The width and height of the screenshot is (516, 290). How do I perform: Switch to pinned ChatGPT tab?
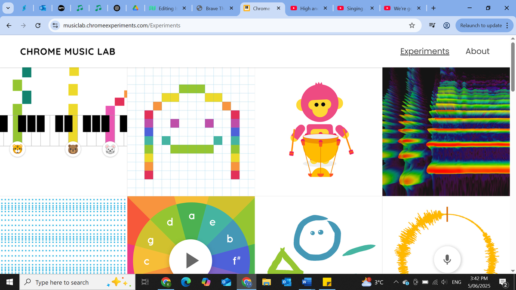(117, 8)
